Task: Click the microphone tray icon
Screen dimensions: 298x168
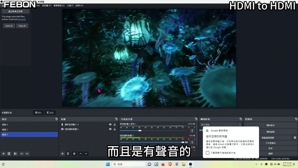Action: [261, 164]
